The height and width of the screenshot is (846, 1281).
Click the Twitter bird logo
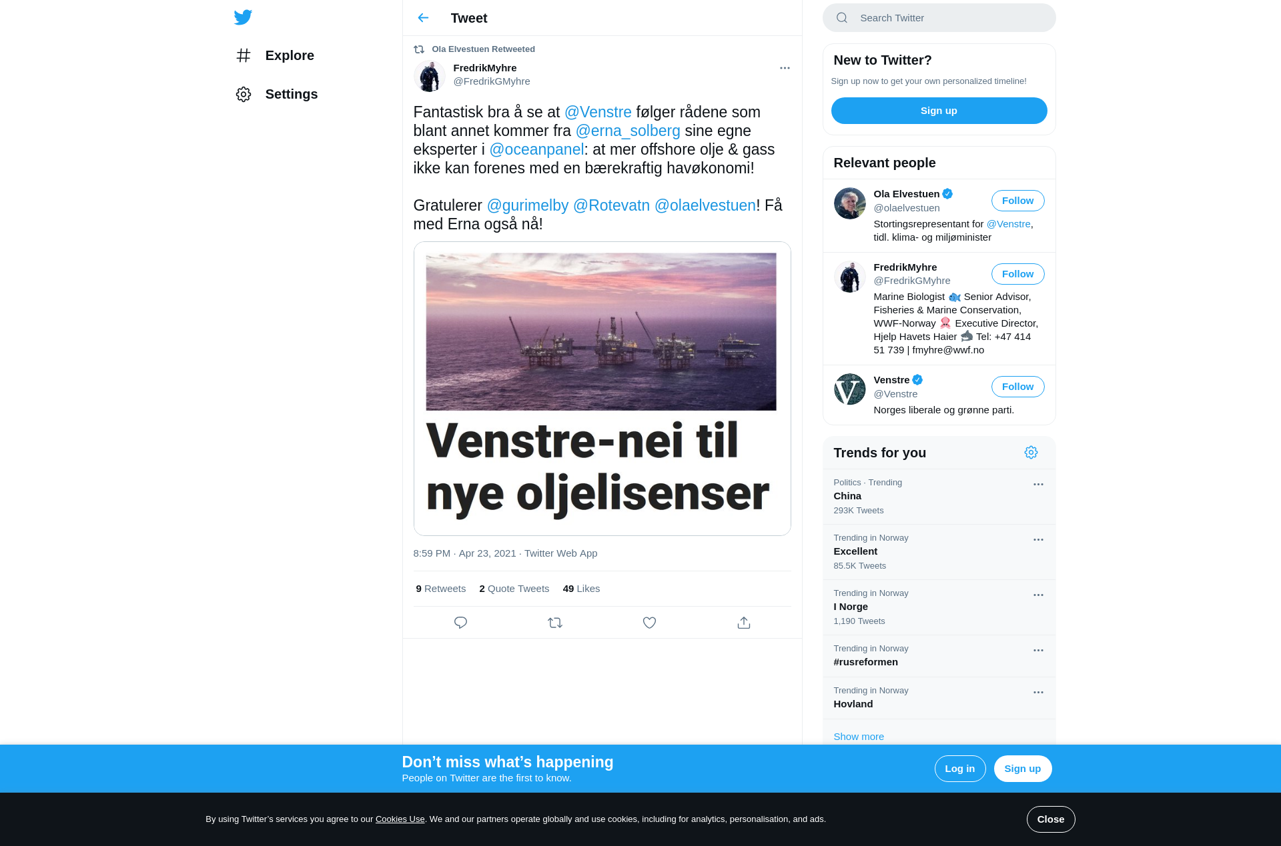pyautogui.click(x=243, y=17)
